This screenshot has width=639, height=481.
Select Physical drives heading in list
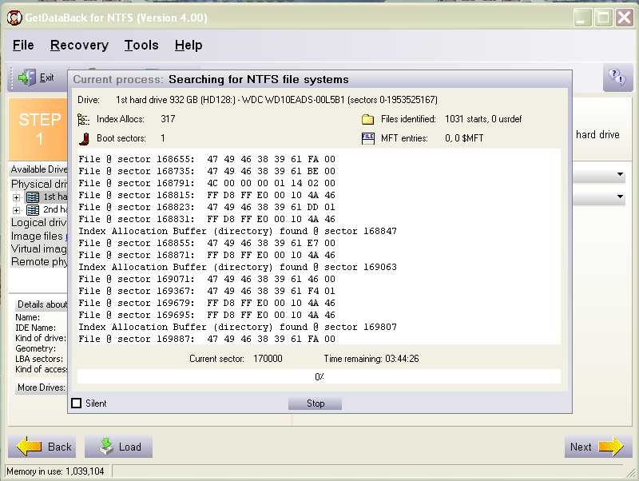pos(38,184)
